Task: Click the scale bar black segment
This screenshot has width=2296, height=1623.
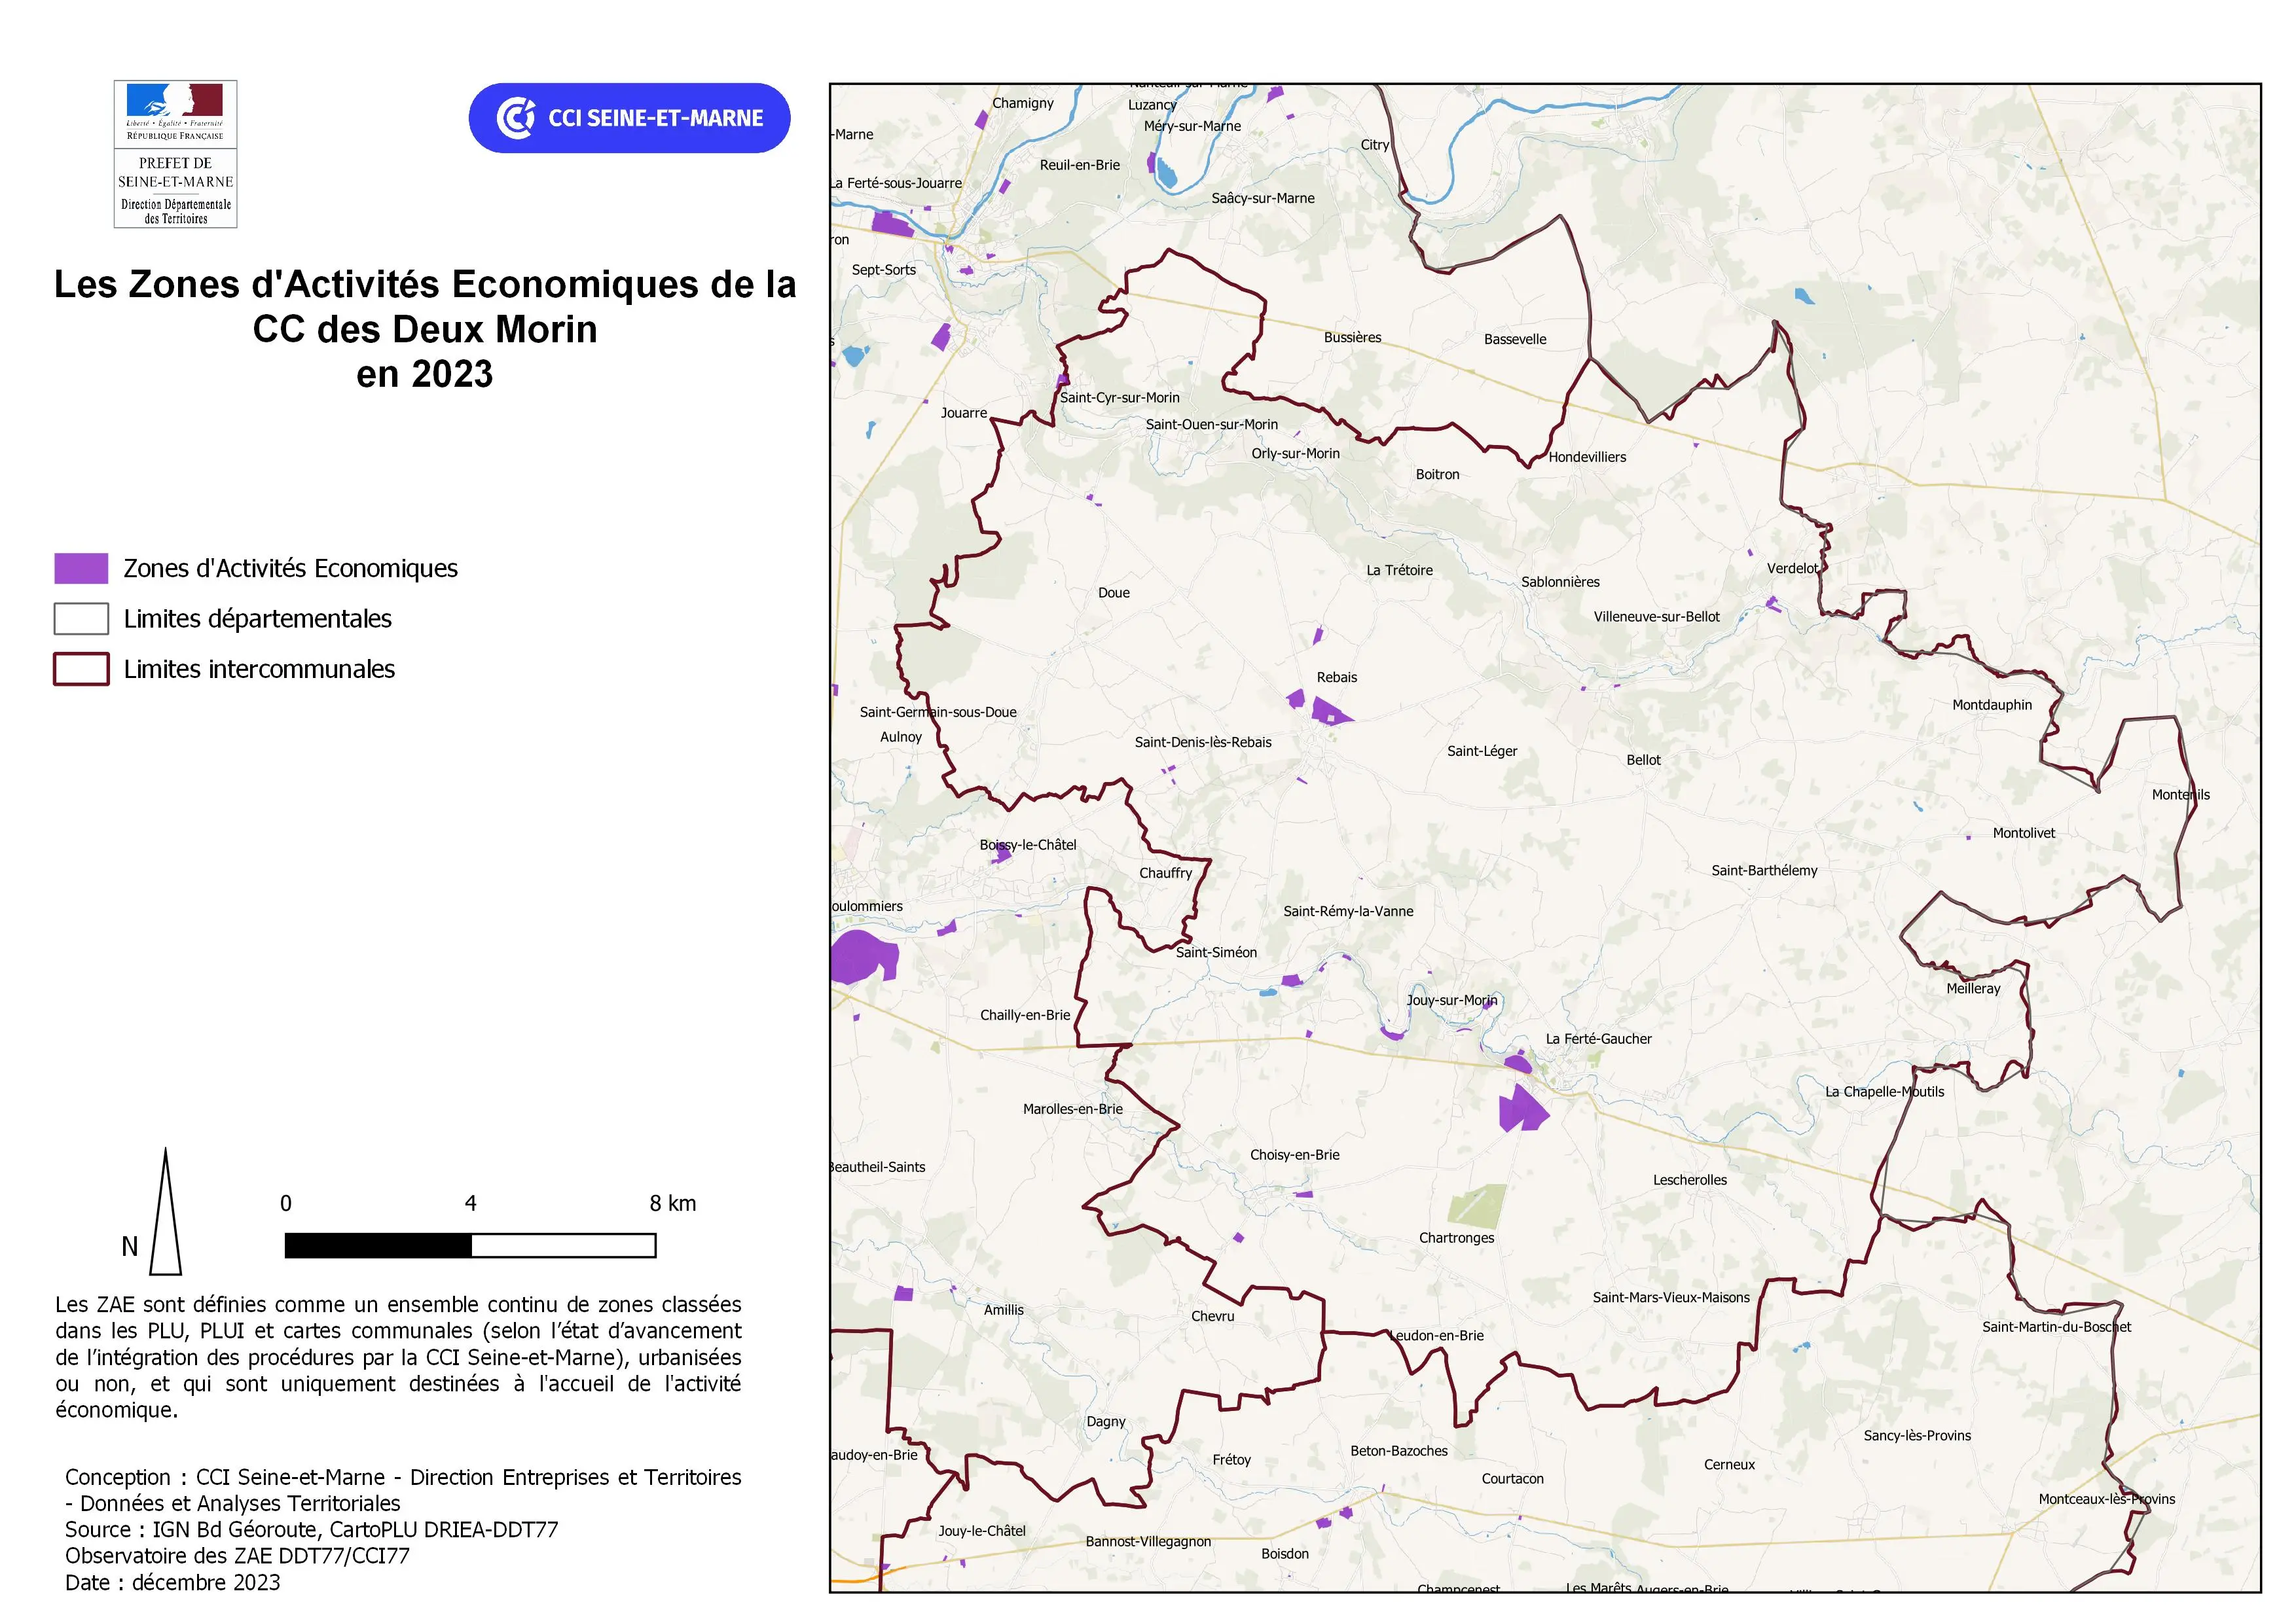Action: pos(378,1245)
